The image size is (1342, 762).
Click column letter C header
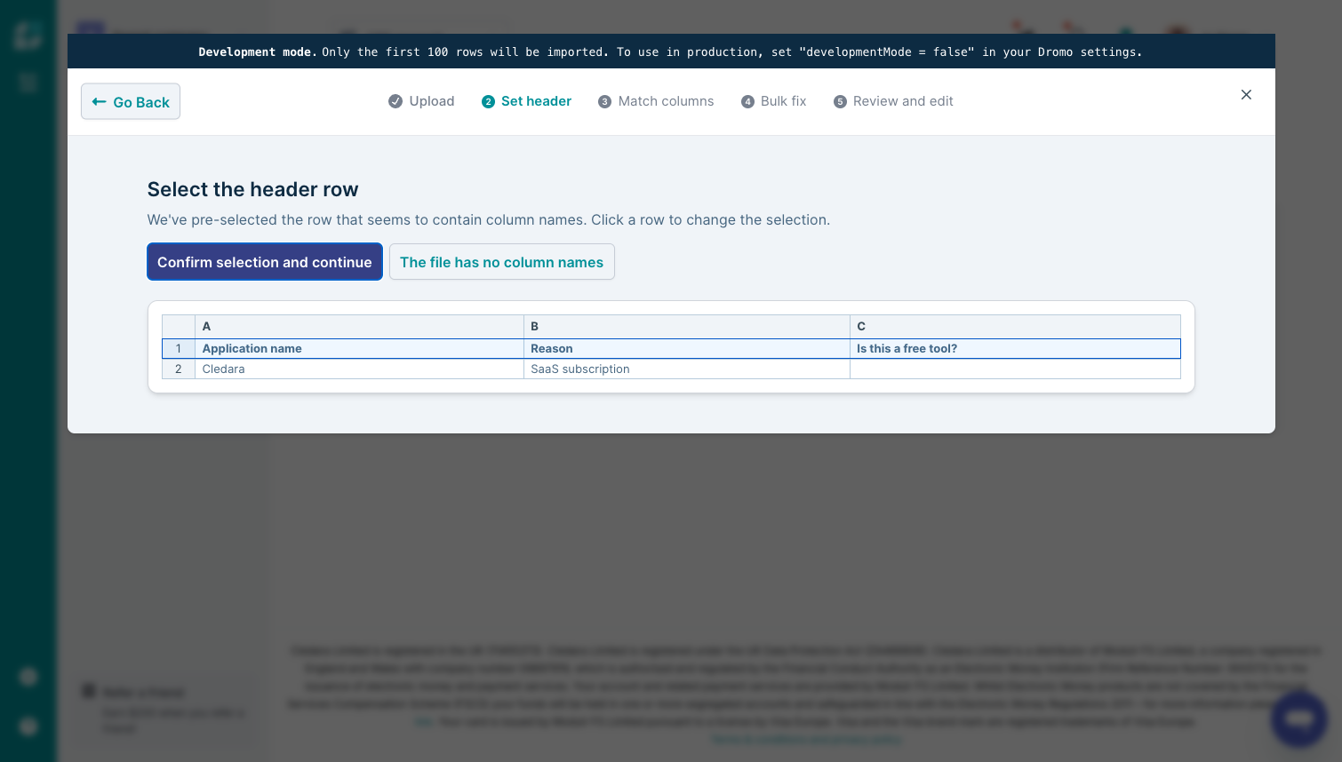(x=1015, y=327)
